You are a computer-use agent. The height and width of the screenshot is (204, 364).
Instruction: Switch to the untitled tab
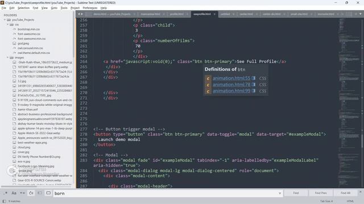tap(225, 14)
